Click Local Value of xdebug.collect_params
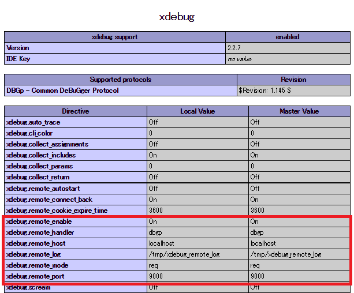The image size is (354, 293). pyautogui.click(x=198, y=166)
